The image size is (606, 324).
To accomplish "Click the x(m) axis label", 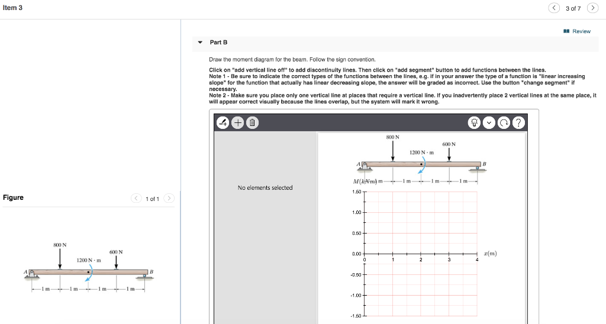I will 490,254.
